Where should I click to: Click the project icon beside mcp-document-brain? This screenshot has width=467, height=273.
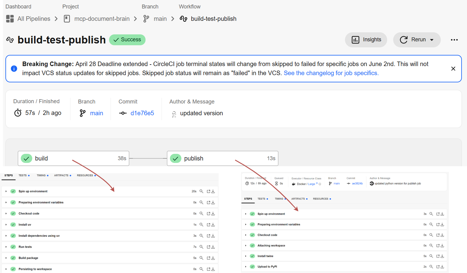[67, 18]
